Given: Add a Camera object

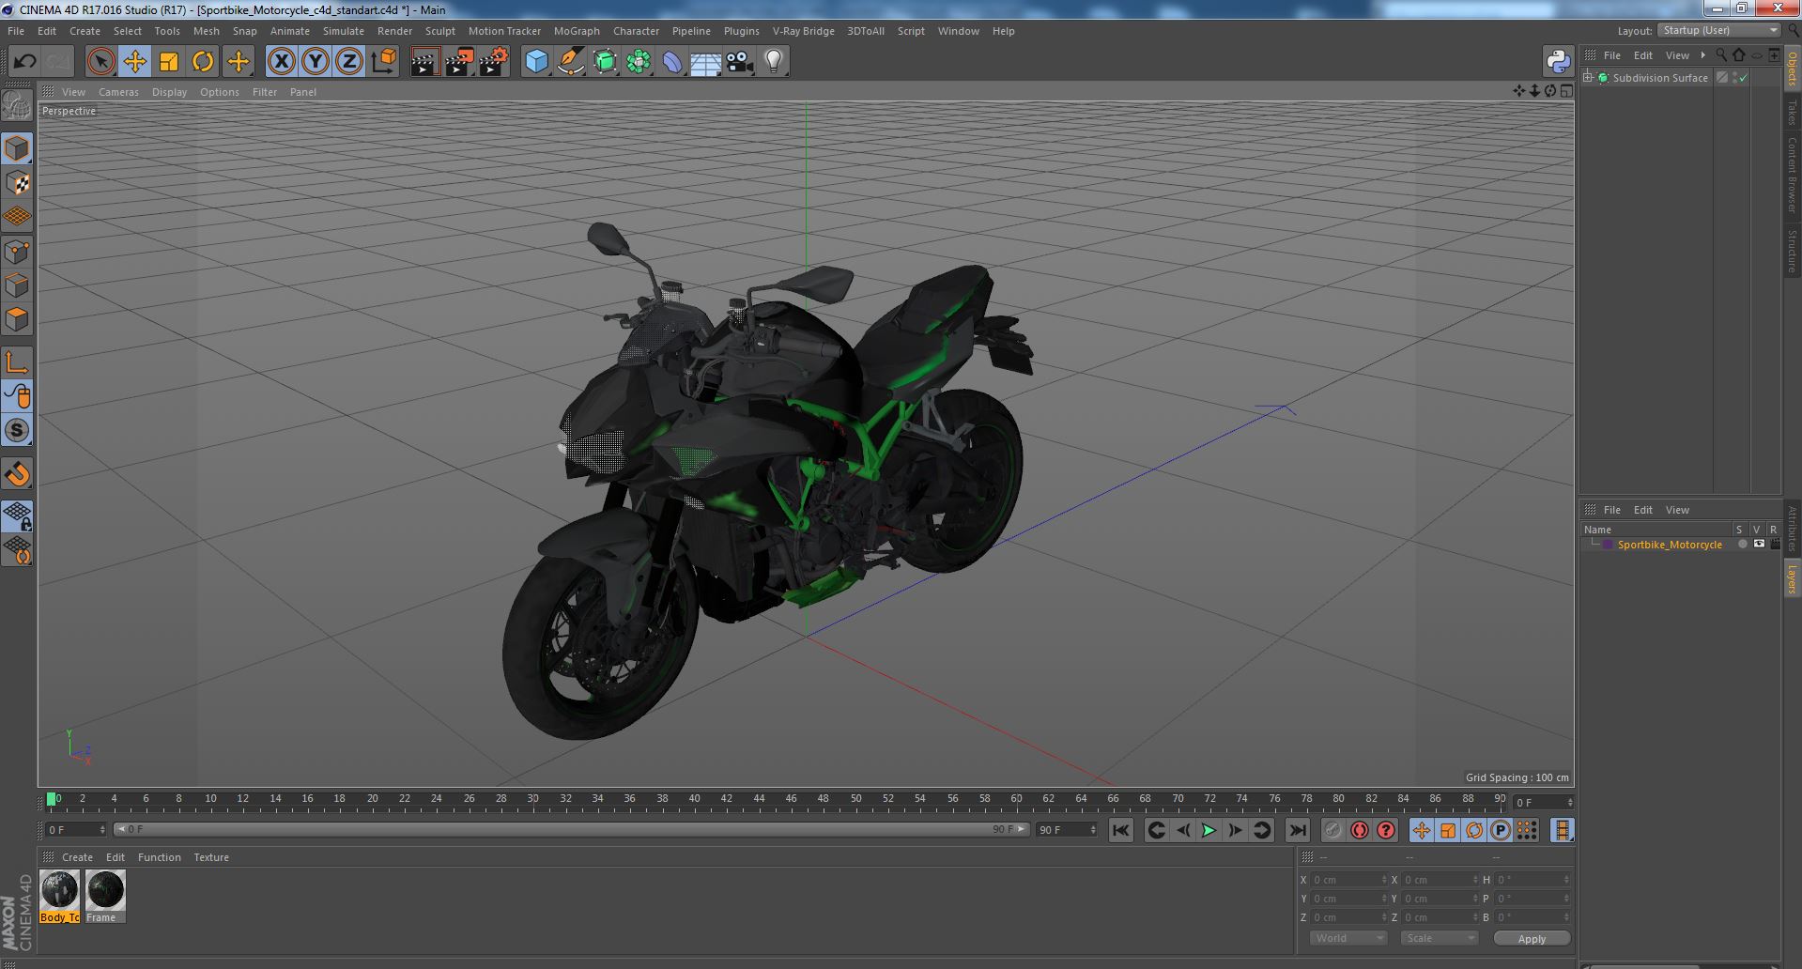Looking at the screenshot, I should (x=739, y=62).
